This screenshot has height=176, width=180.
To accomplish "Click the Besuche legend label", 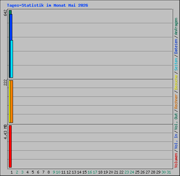I will point(176,82).
